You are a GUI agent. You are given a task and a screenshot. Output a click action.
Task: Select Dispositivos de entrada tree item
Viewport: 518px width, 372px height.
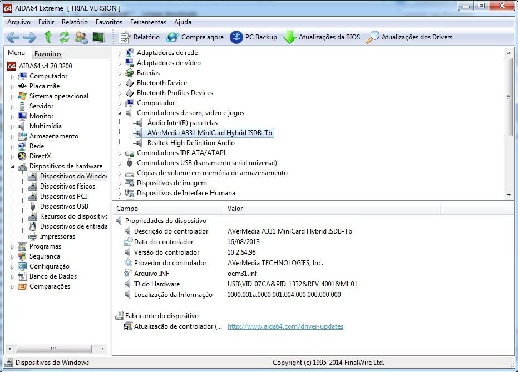73,226
